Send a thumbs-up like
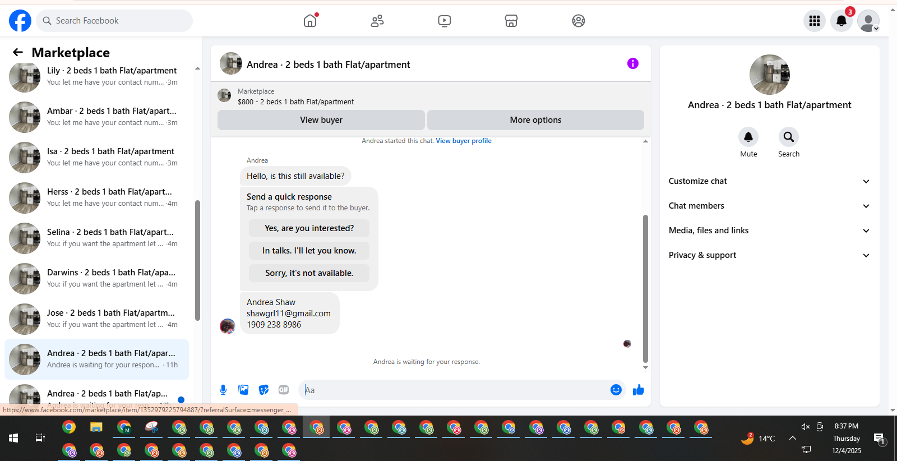The width and height of the screenshot is (897, 461). coord(639,390)
